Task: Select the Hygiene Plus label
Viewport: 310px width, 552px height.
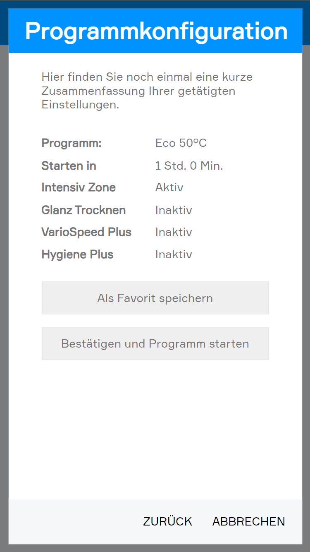Action: [77, 254]
